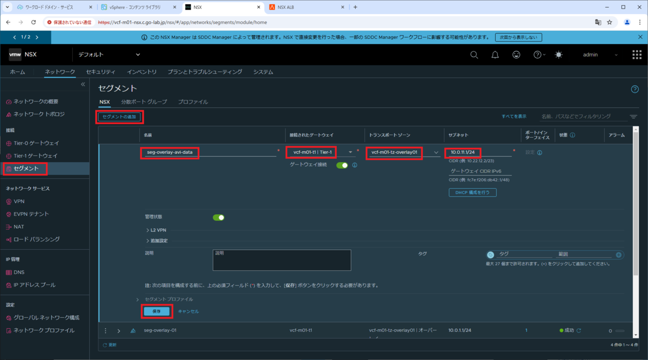The height and width of the screenshot is (360, 648).
Task: Bookmark this page with star icon
Action: click(610, 23)
